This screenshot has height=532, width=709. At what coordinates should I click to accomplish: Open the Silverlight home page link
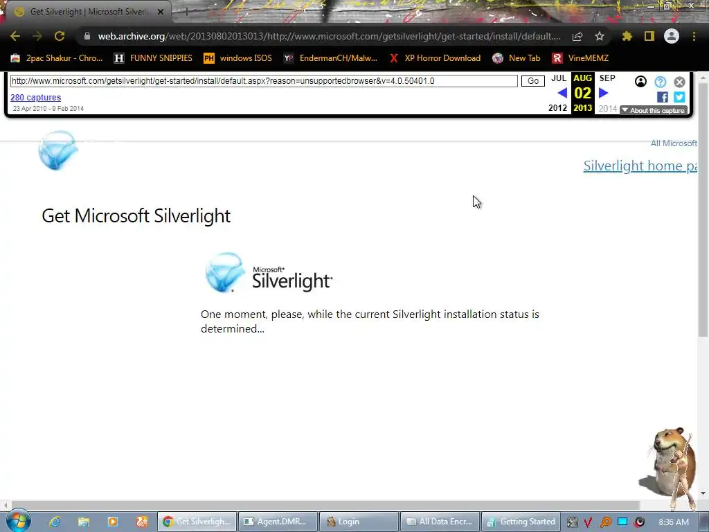click(x=640, y=166)
